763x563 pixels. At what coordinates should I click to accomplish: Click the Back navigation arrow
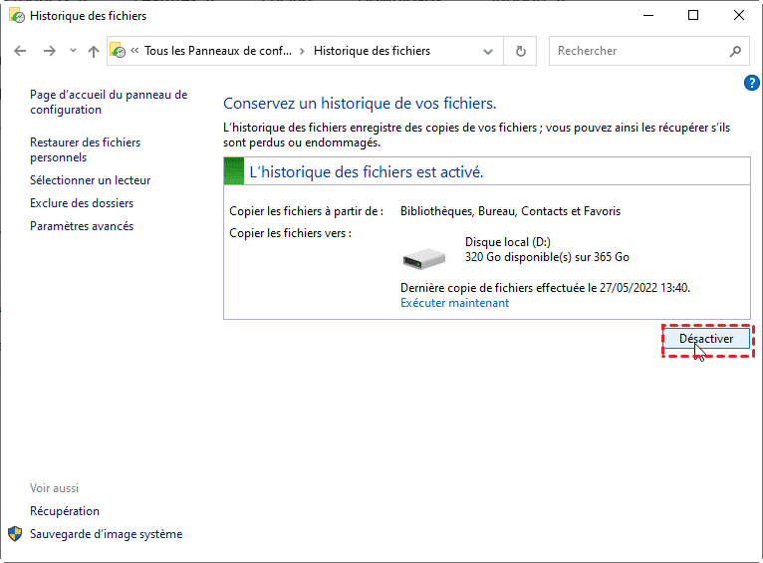[20, 51]
